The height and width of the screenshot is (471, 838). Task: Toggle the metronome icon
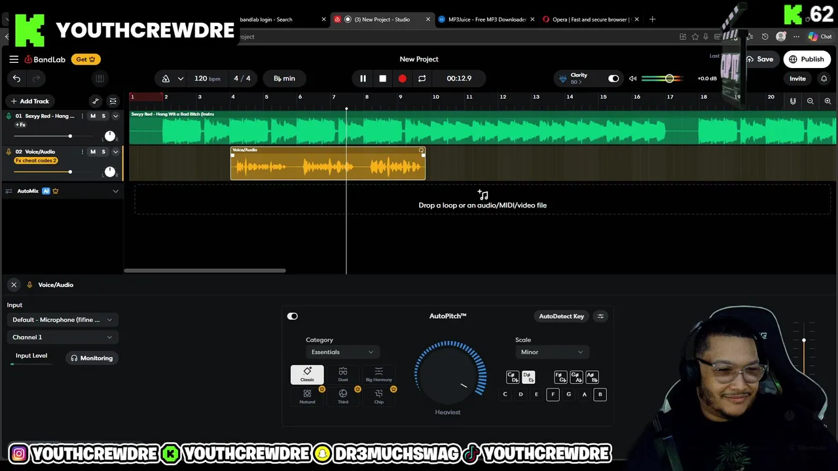click(166, 78)
